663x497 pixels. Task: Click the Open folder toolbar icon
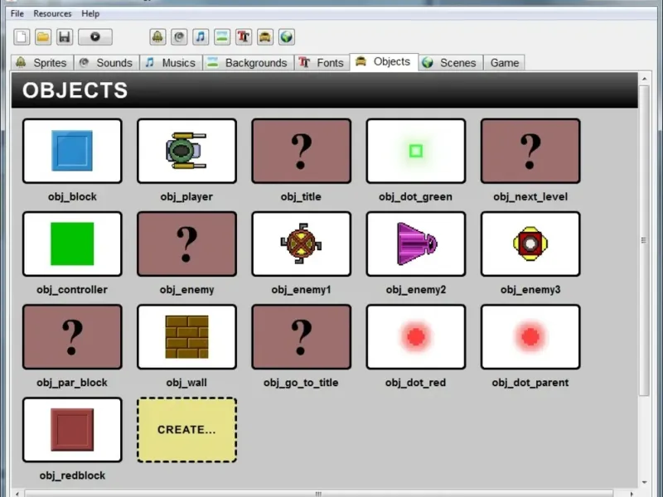[43, 37]
